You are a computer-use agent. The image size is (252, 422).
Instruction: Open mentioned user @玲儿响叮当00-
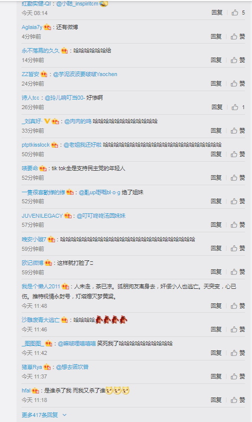[x=65, y=98]
